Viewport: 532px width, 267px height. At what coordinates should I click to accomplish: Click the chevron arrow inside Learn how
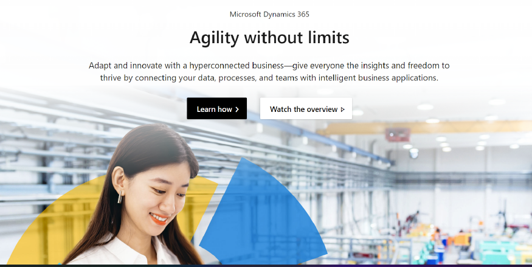(x=237, y=109)
